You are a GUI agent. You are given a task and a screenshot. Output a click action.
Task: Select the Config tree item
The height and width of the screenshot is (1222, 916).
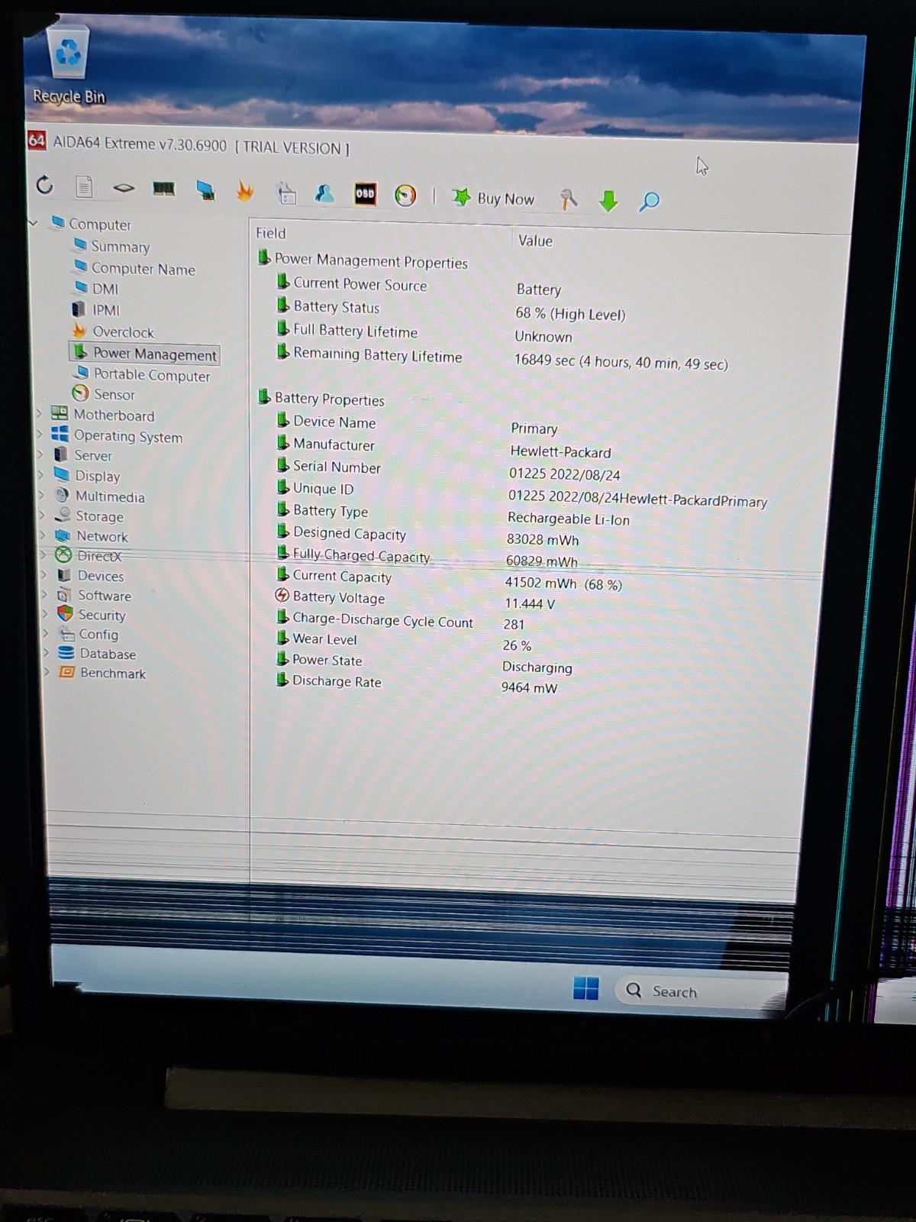(x=98, y=634)
